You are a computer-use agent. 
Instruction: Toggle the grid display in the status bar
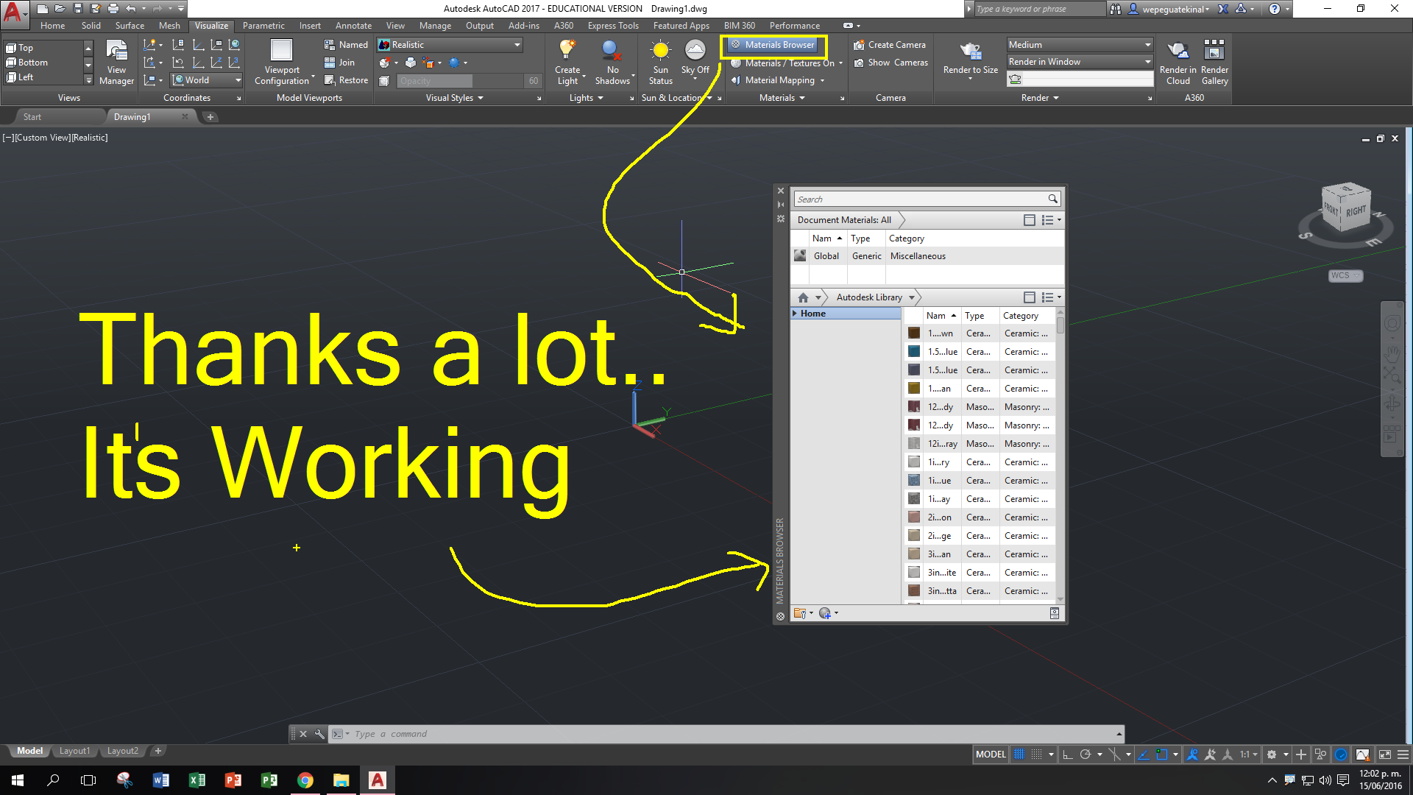(1019, 754)
